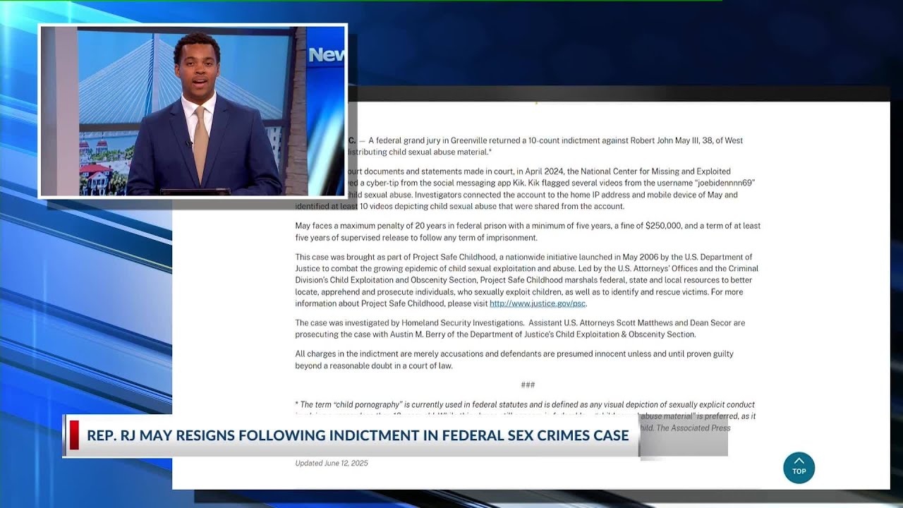Click the text 'Homeland Security Investigations'

click(461, 322)
